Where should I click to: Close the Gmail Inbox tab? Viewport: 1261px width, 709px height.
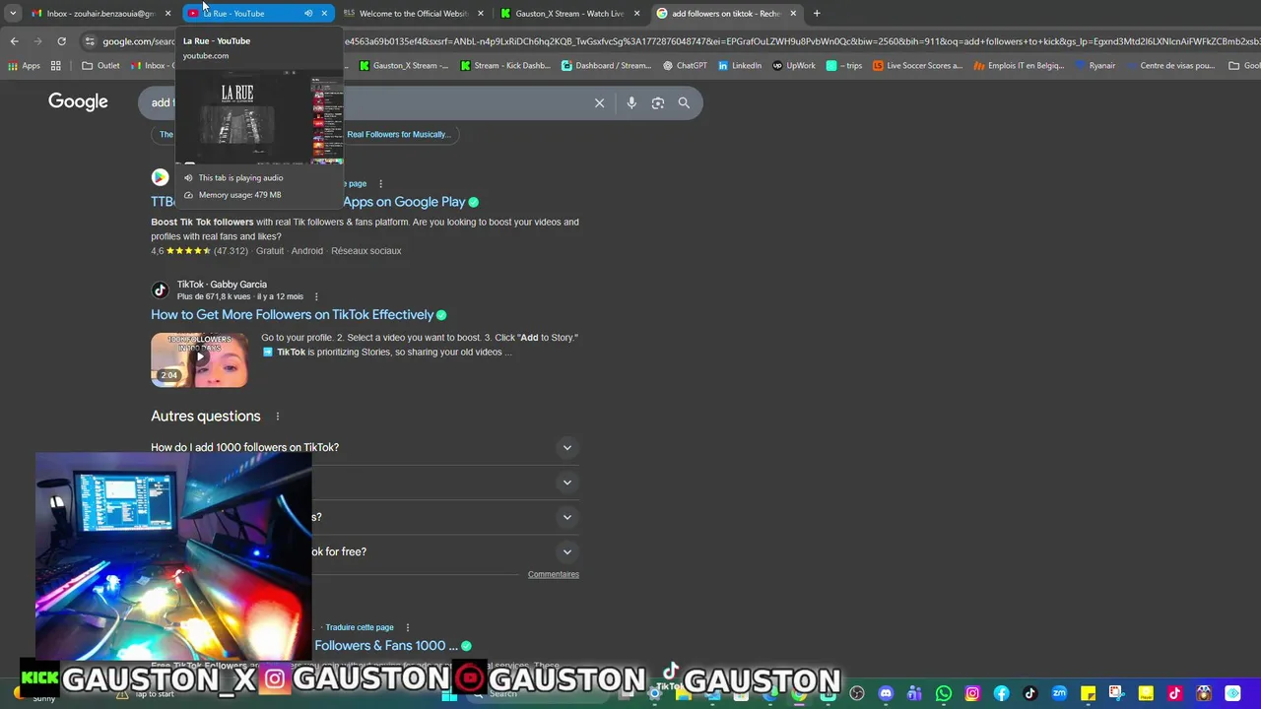(167, 14)
